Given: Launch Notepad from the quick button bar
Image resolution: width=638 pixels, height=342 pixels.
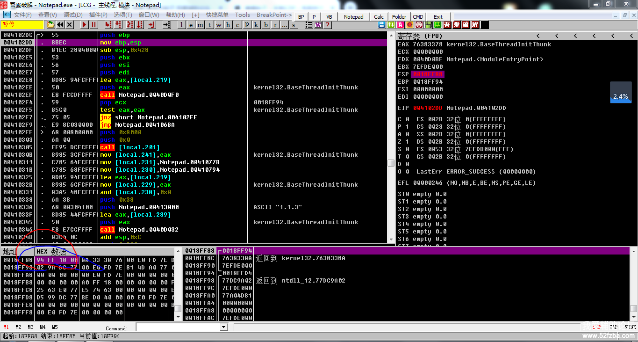Looking at the screenshot, I should [354, 17].
